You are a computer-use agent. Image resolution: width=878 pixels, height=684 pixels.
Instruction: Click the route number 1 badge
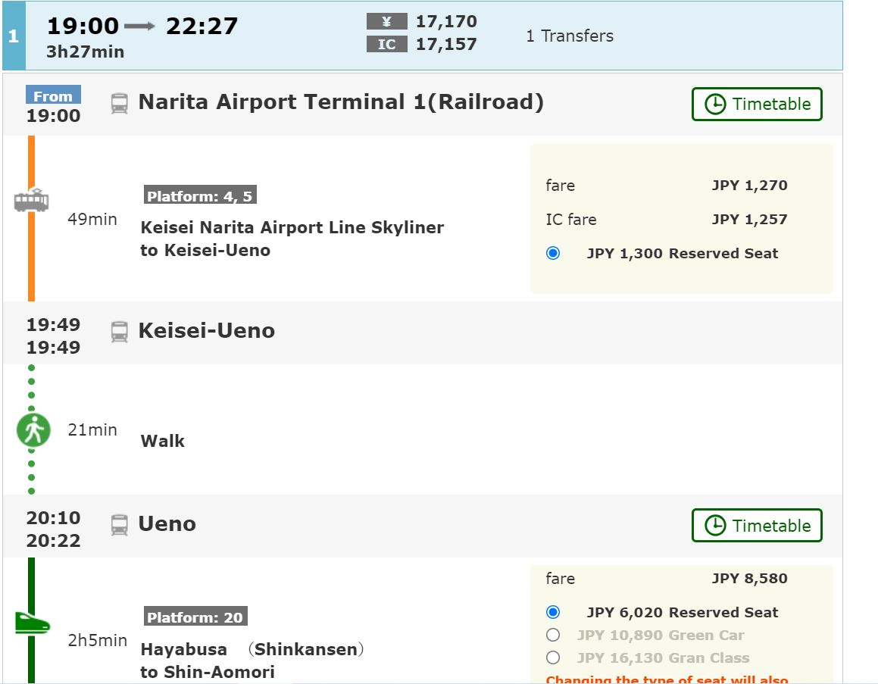(x=13, y=36)
